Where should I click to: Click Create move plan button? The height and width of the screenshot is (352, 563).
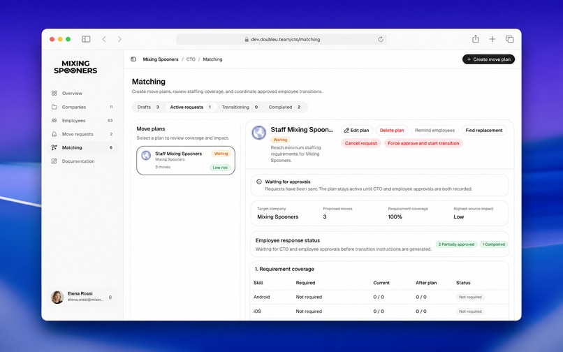488,59
